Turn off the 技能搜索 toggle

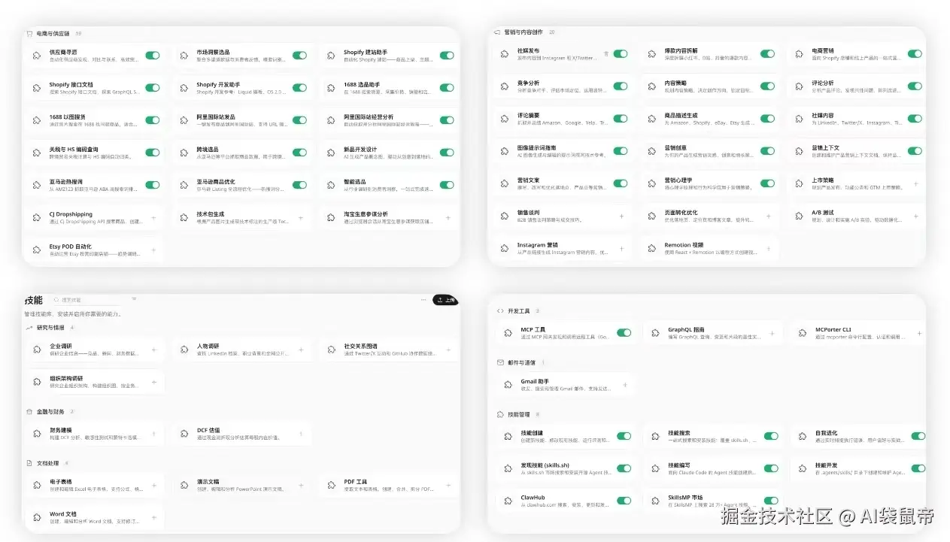(771, 436)
